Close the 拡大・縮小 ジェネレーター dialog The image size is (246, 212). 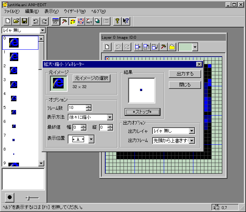point(199,64)
